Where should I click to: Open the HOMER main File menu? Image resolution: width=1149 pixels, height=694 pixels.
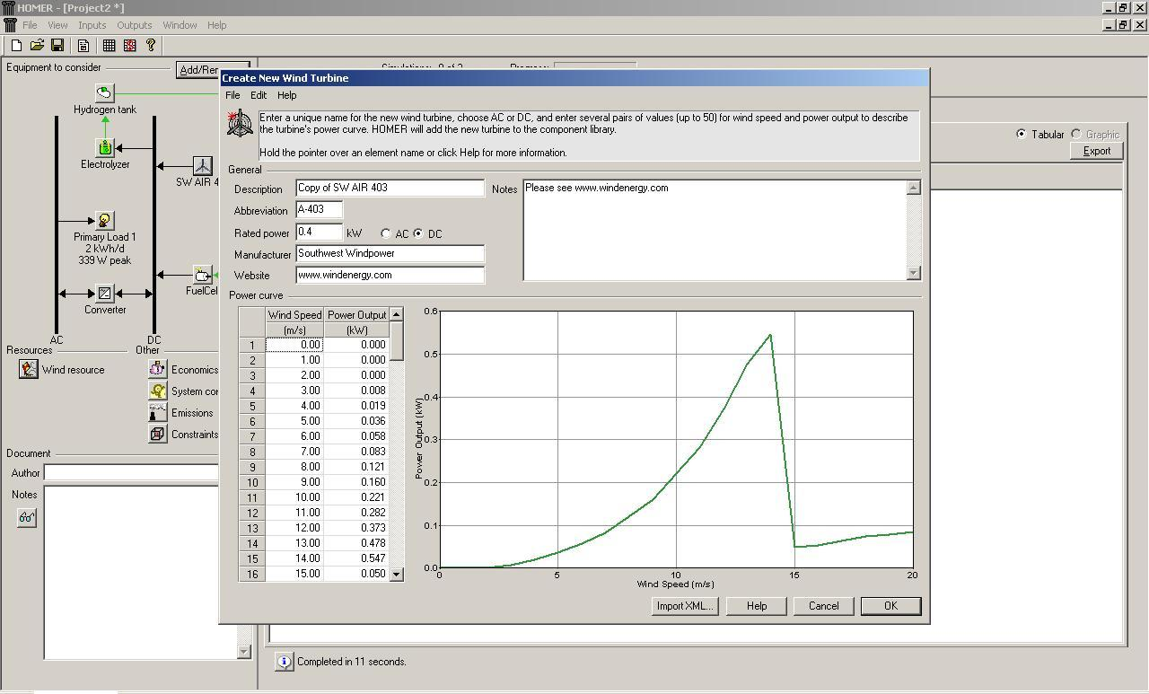click(30, 25)
